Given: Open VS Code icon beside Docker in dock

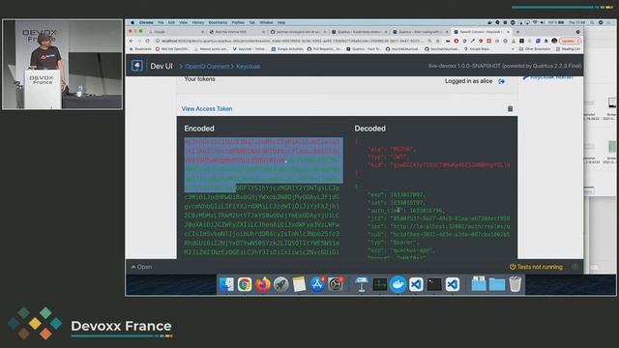Looking at the screenshot, I should pos(416,284).
